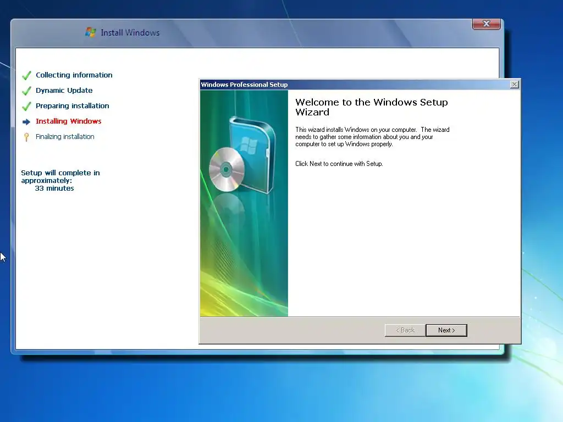Click the 'Click Next to continue with Setup' text
The height and width of the screenshot is (422, 563).
(x=339, y=164)
